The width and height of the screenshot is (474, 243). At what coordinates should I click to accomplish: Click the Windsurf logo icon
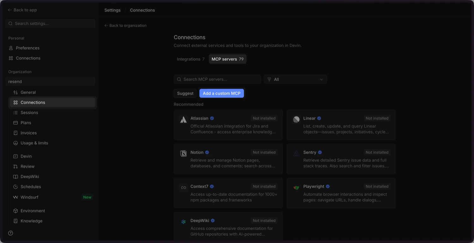tap(15, 197)
